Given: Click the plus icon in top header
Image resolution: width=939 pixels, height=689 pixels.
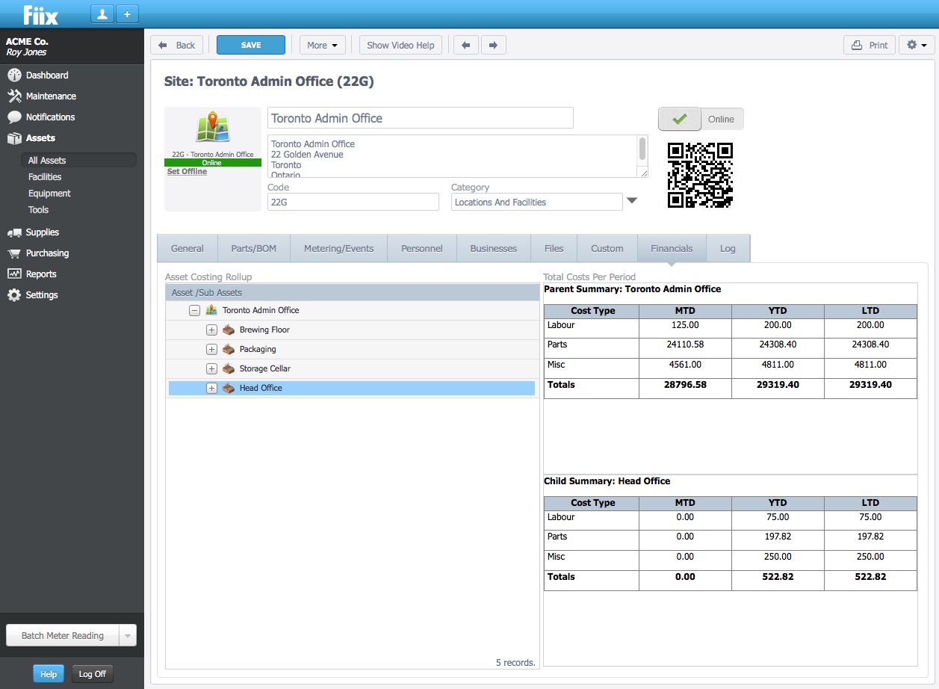Looking at the screenshot, I should click(x=127, y=14).
